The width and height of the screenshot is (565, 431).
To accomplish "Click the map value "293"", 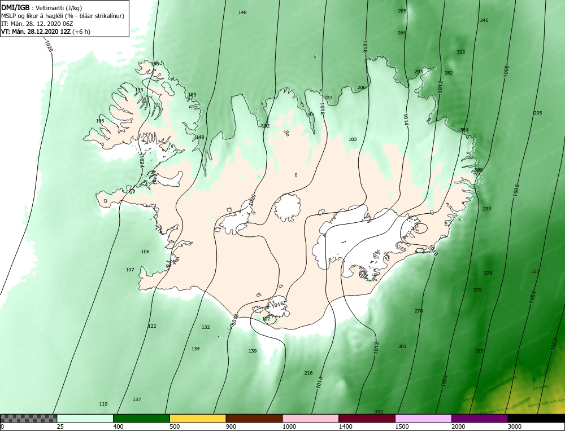I will pyautogui.click(x=418, y=72).
